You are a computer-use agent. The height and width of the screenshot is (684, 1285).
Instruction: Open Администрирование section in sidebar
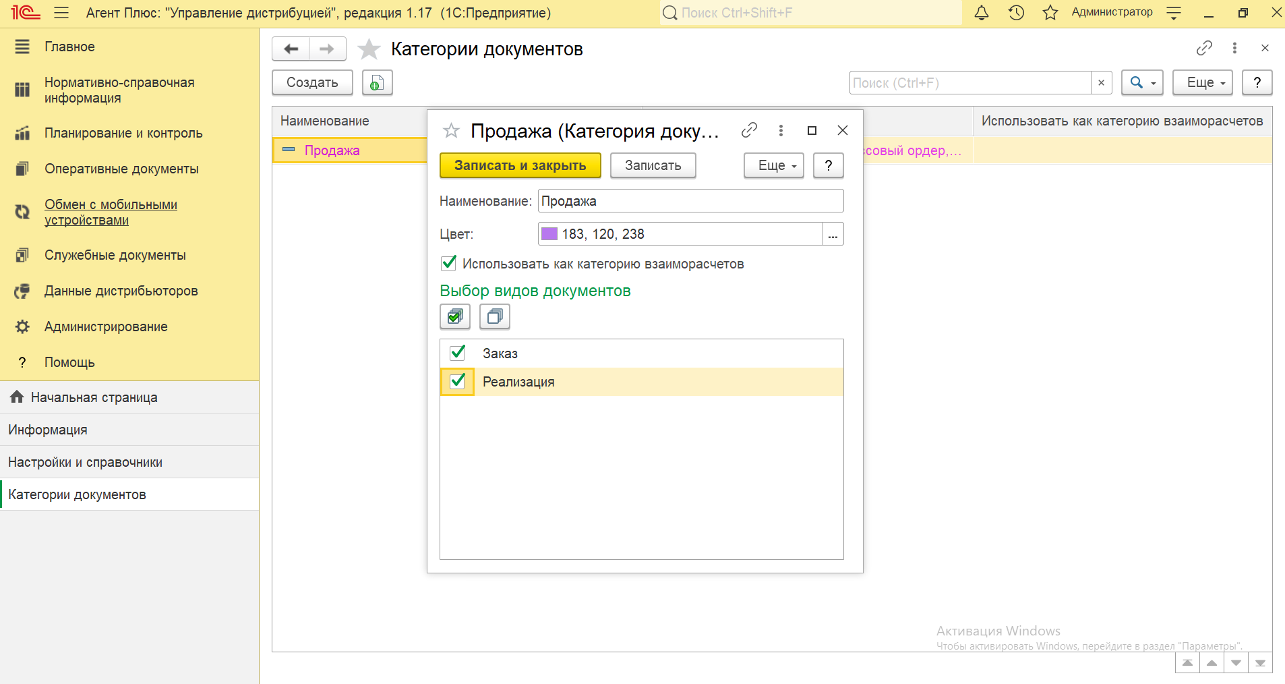[x=106, y=326]
